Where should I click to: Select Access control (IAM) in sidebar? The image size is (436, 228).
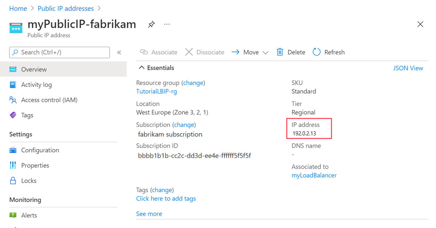pos(49,100)
